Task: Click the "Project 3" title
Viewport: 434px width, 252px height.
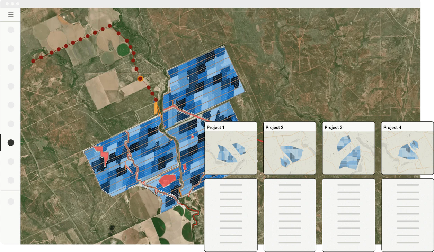Action: [334, 127]
